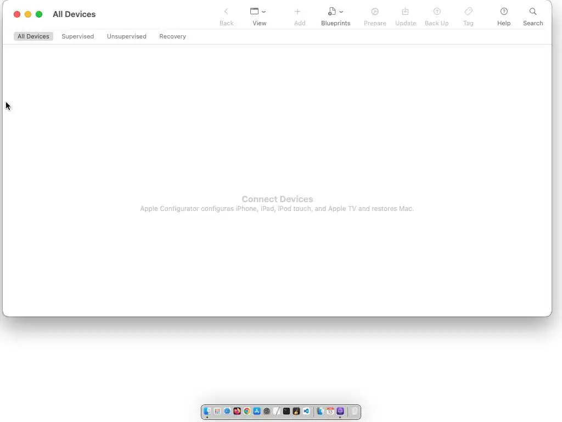The image size is (562, 422).
Task: Open the Calendar icon in the Dock
Action: coord(330,411)
